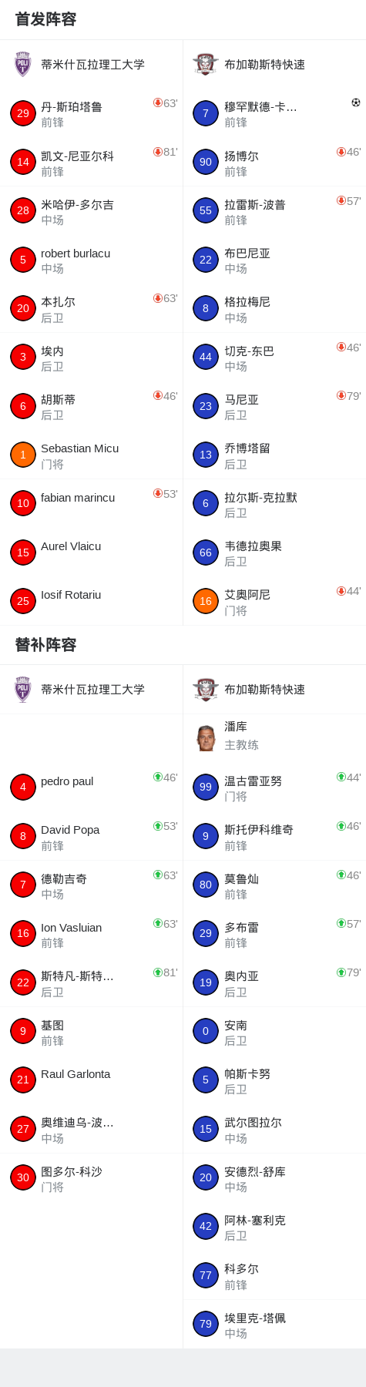Click blue badge number 99 in substitutes
This screenshot has width=366, height=1387.
pyautogui.click(x=206, y=787)
